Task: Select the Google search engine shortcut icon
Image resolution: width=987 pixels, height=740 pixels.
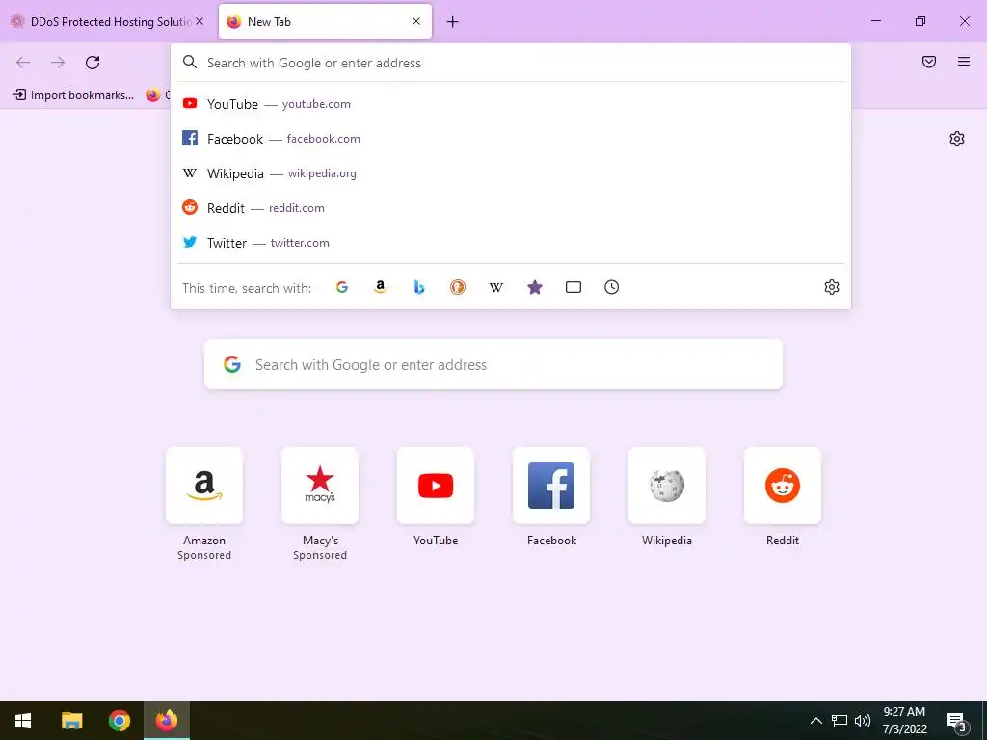Action: coord(342,287)
